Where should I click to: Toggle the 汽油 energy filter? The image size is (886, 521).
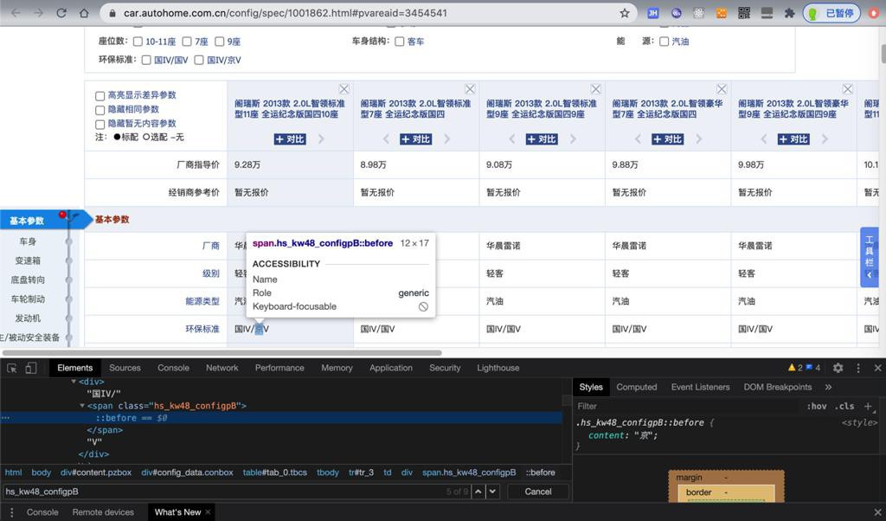(x=664, y=42)
